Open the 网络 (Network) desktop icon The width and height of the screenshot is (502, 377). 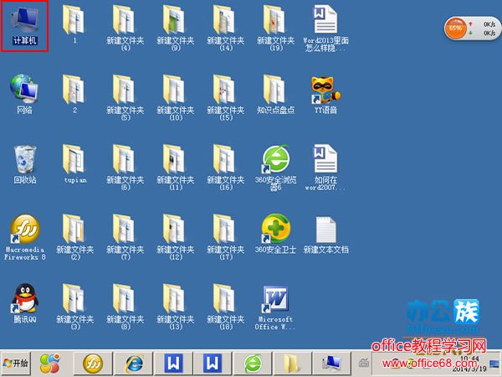tap(23, 88)
